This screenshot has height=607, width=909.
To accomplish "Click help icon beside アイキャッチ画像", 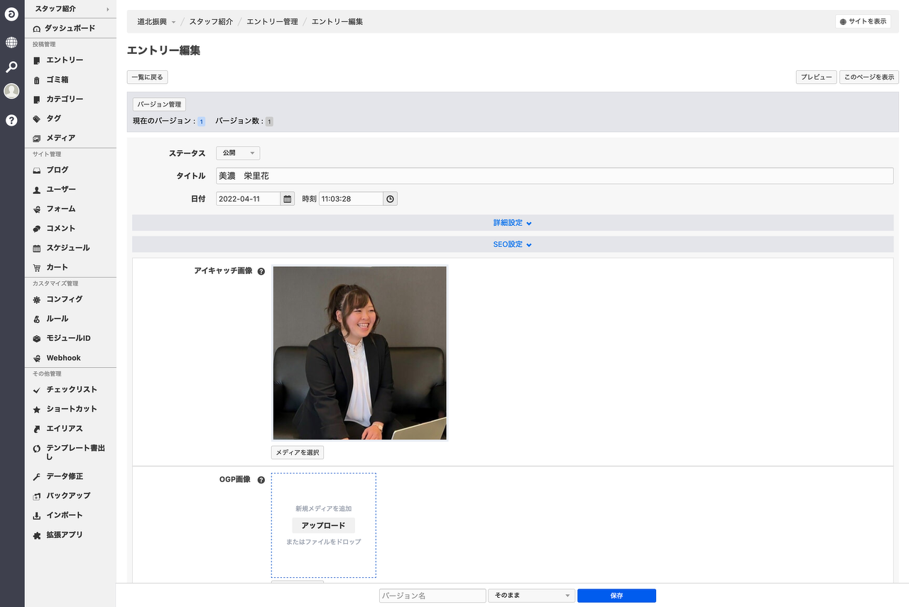I will pyautogui.click(x=261, y=271).
